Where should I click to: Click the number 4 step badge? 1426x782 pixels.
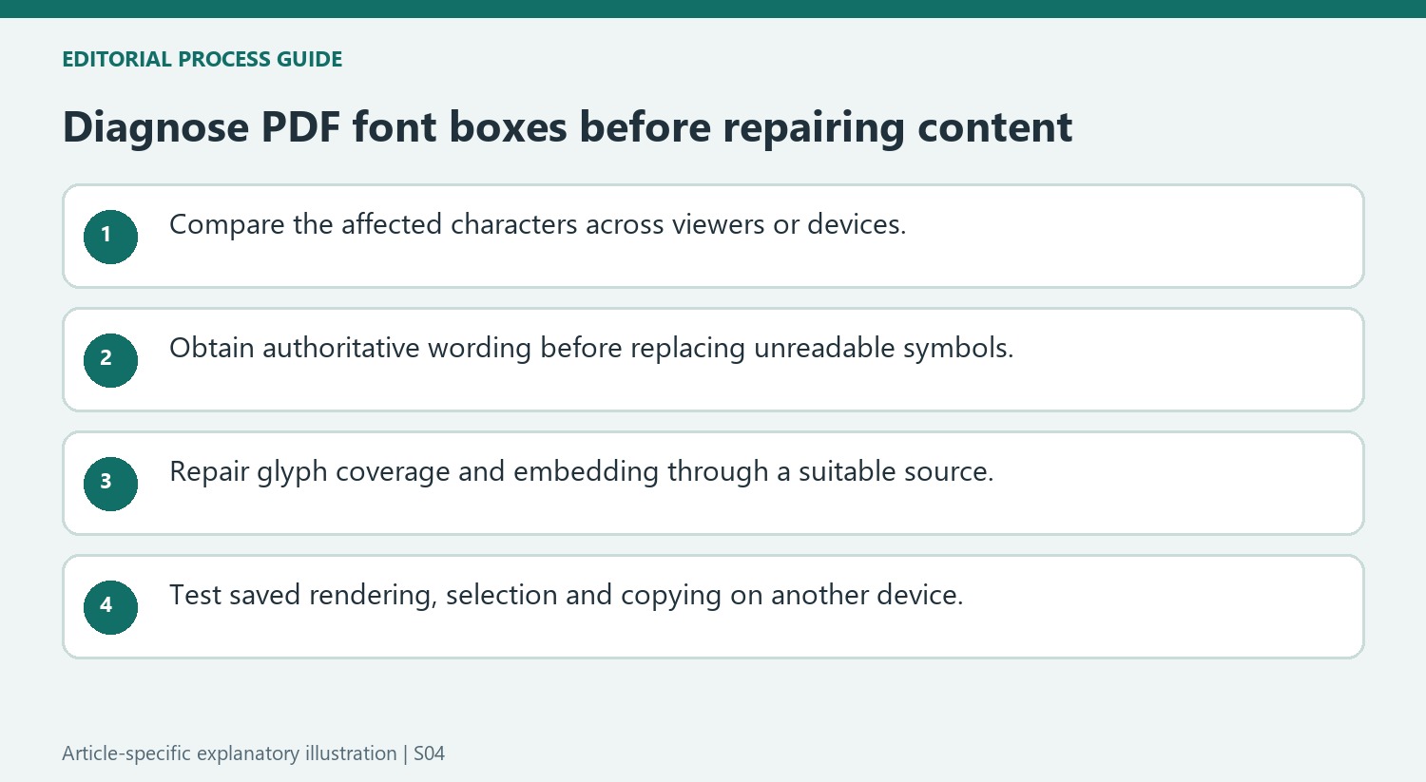pos(110,607)
